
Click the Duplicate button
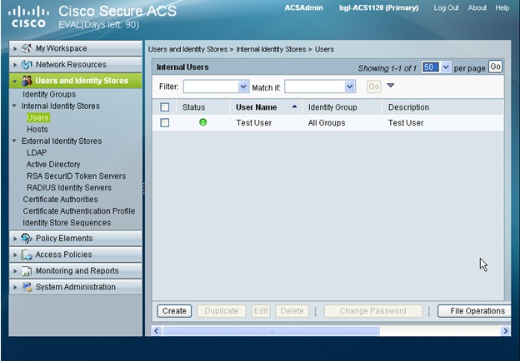pos(221,311)
